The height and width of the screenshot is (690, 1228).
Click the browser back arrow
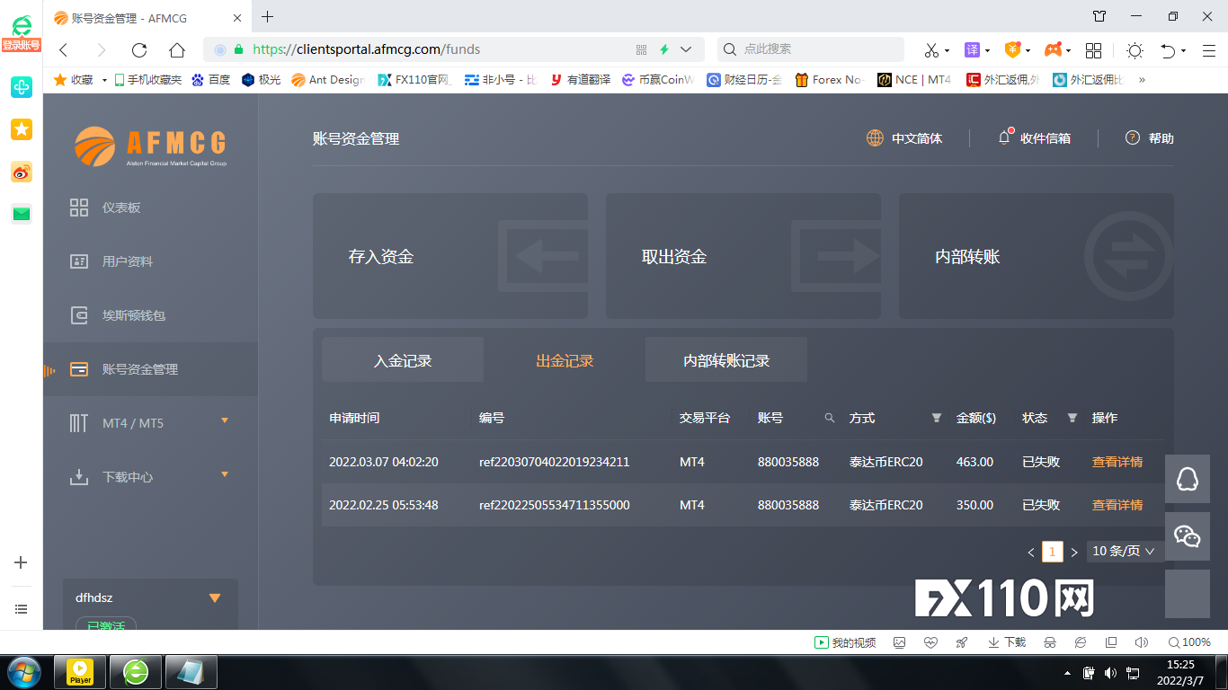click(63, 50)
